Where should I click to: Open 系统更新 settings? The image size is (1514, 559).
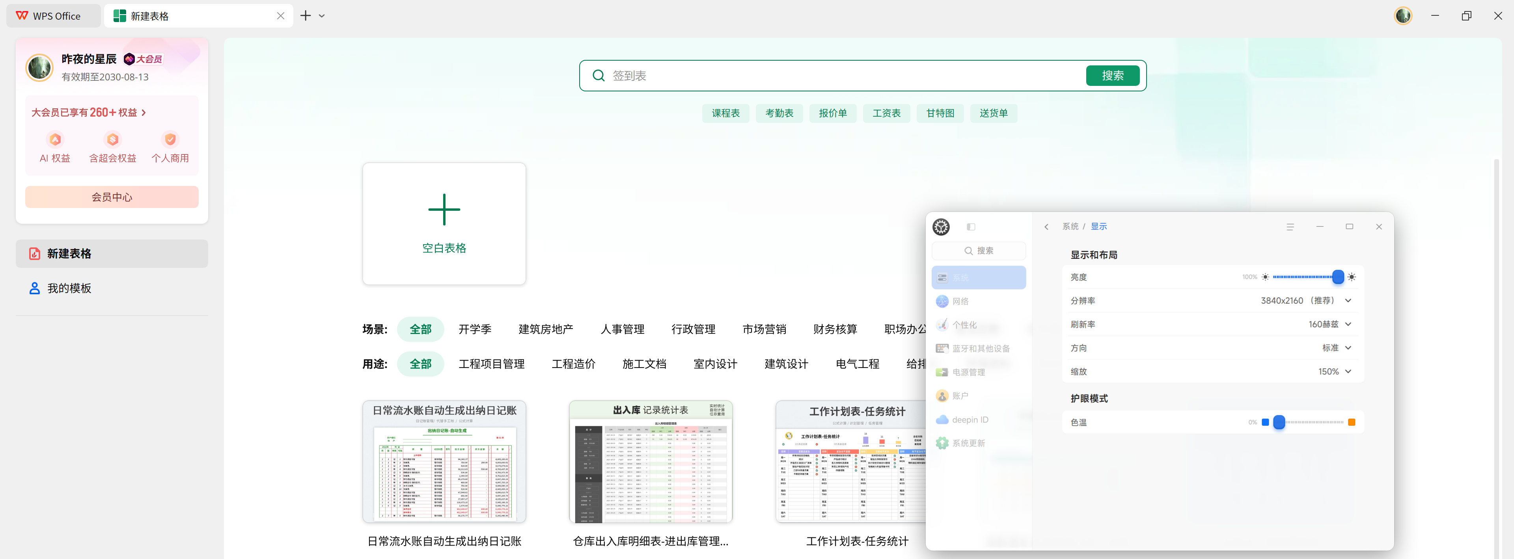[x=978, y=443]
